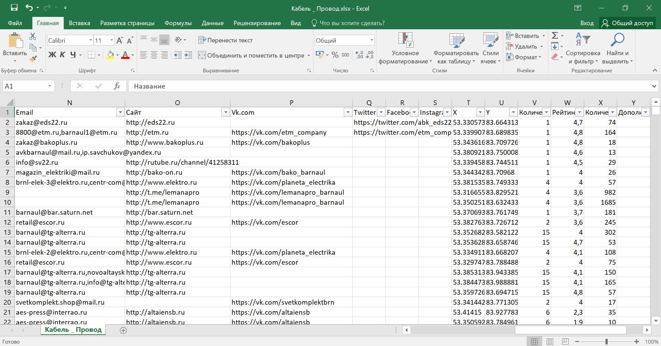Toggle Wrap Text (Перенести текст)
Viewport: 661px width, 346px height.
click(x=226, y=40)
